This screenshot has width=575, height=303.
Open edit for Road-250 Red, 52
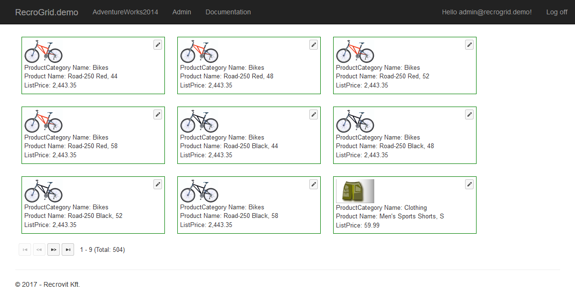pos(469,44)
